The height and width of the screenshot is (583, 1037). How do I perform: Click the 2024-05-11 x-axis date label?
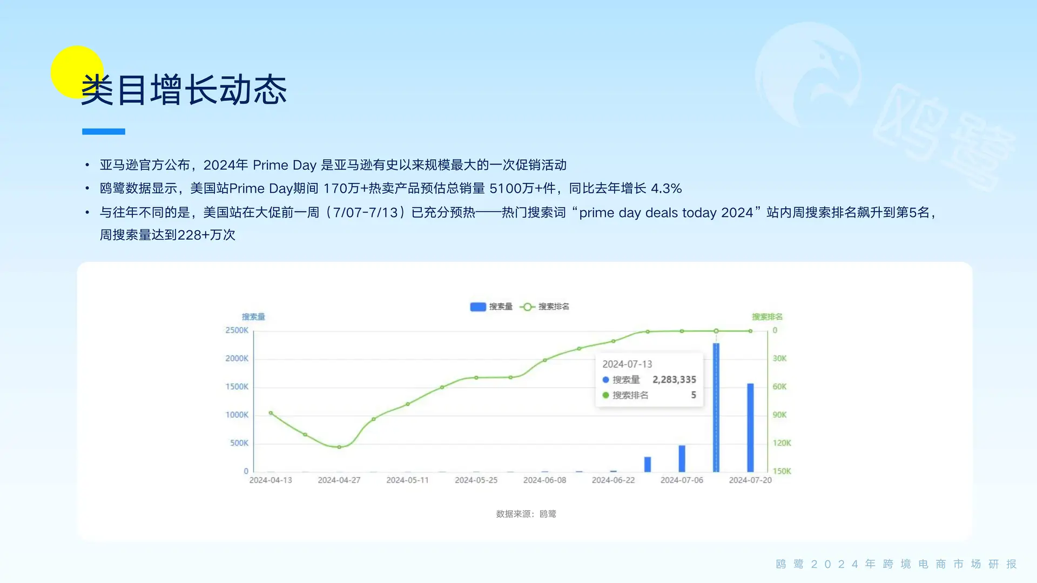tap(407, 480)
